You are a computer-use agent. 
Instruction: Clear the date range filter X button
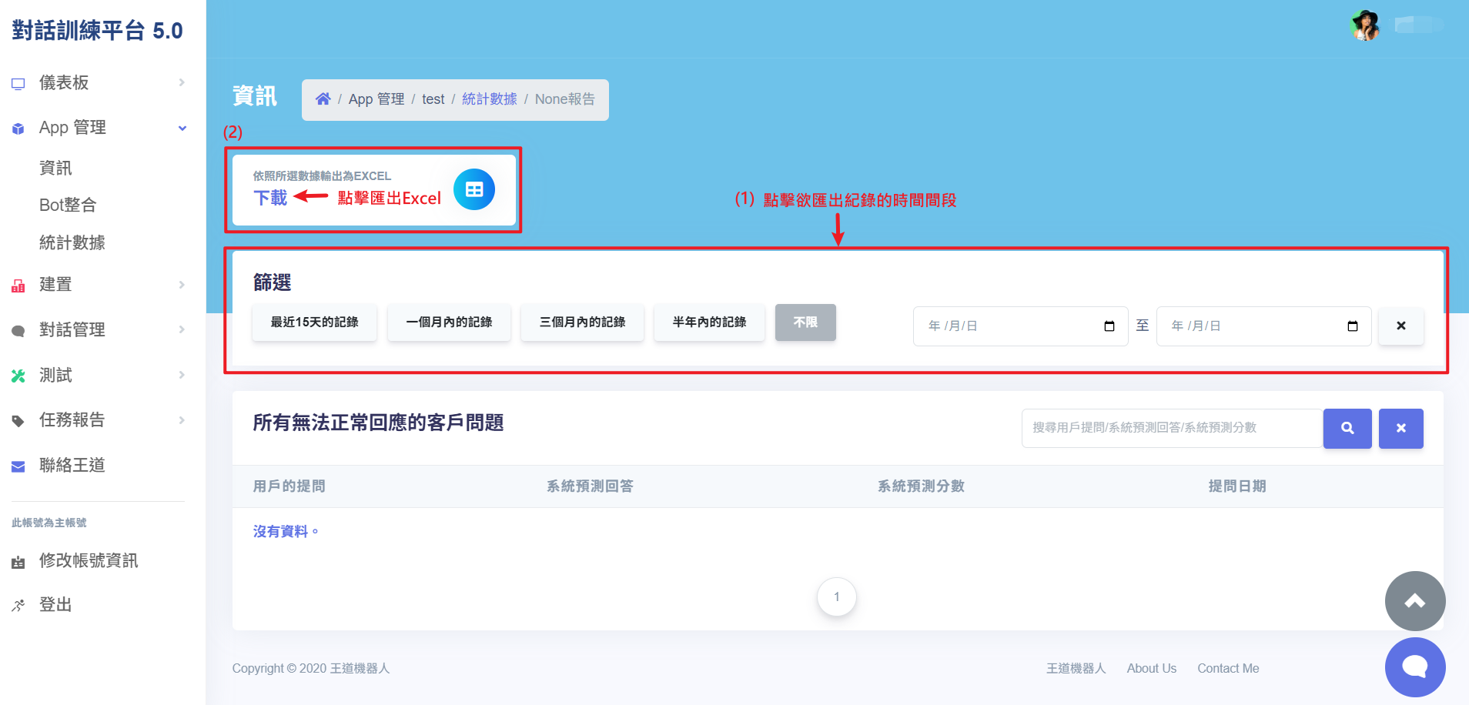(x=1401, y=326)
